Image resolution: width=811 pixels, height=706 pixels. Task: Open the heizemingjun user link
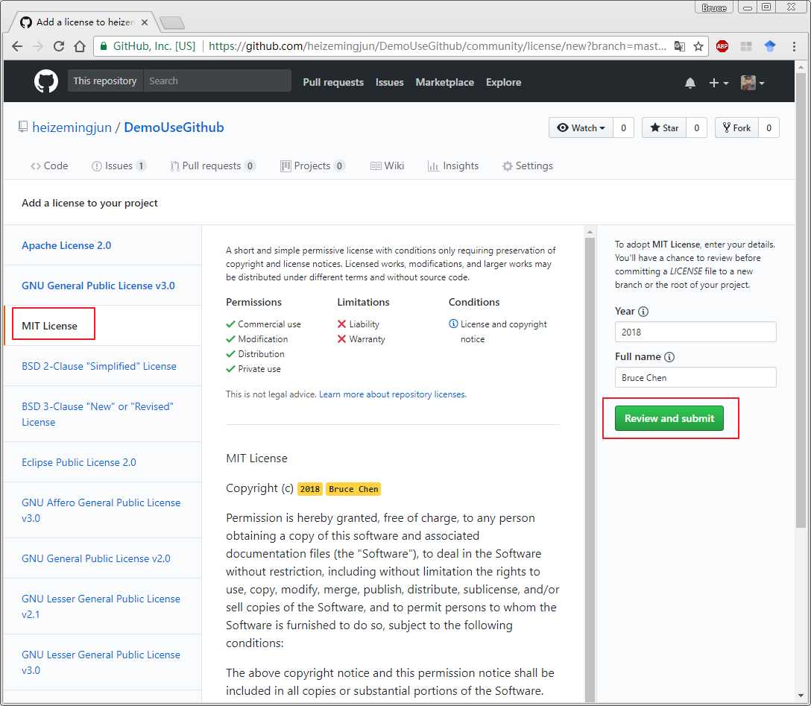[x=72, y=127]
